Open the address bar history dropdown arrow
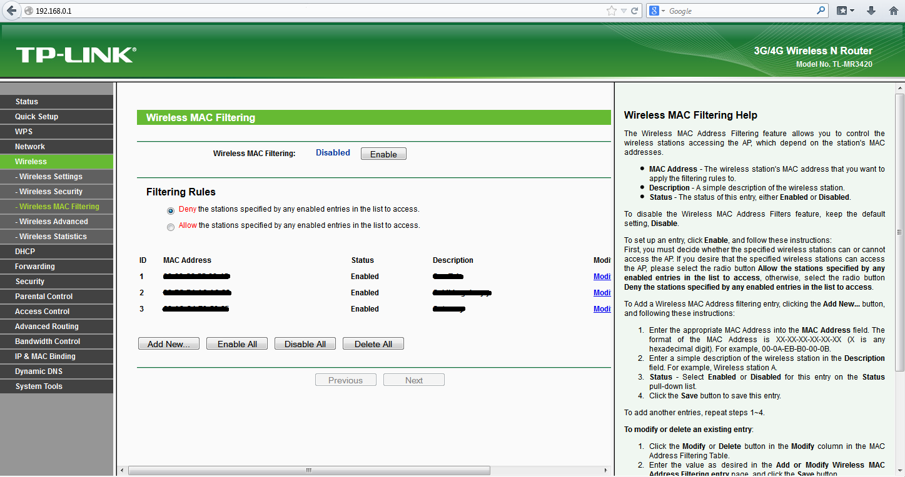The width and height of the screenshot is (905, 477). (x=624, y=11)
